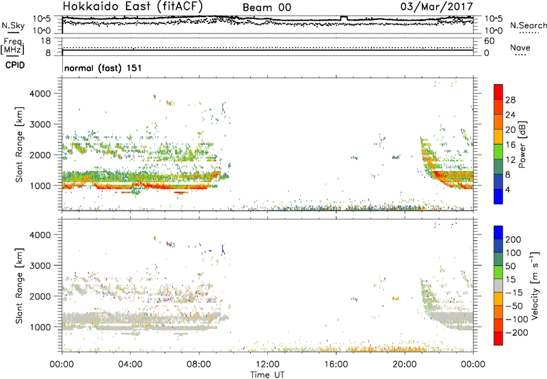This screenshot has height=379, width=547.
Task: Click the 'Freq. [MHz]' axis label
Action: coord(13,46)
